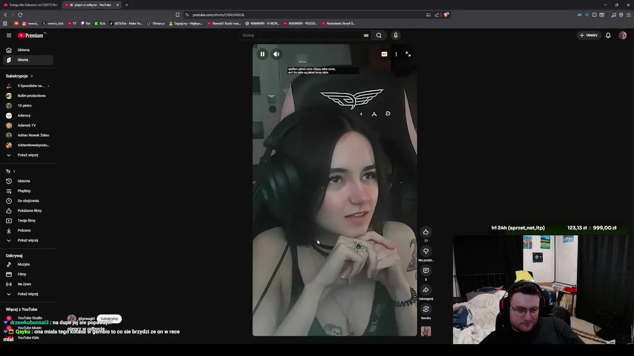Open the nowciu_kick X bookmark
The image size is (634, 356).
[53, 23]
